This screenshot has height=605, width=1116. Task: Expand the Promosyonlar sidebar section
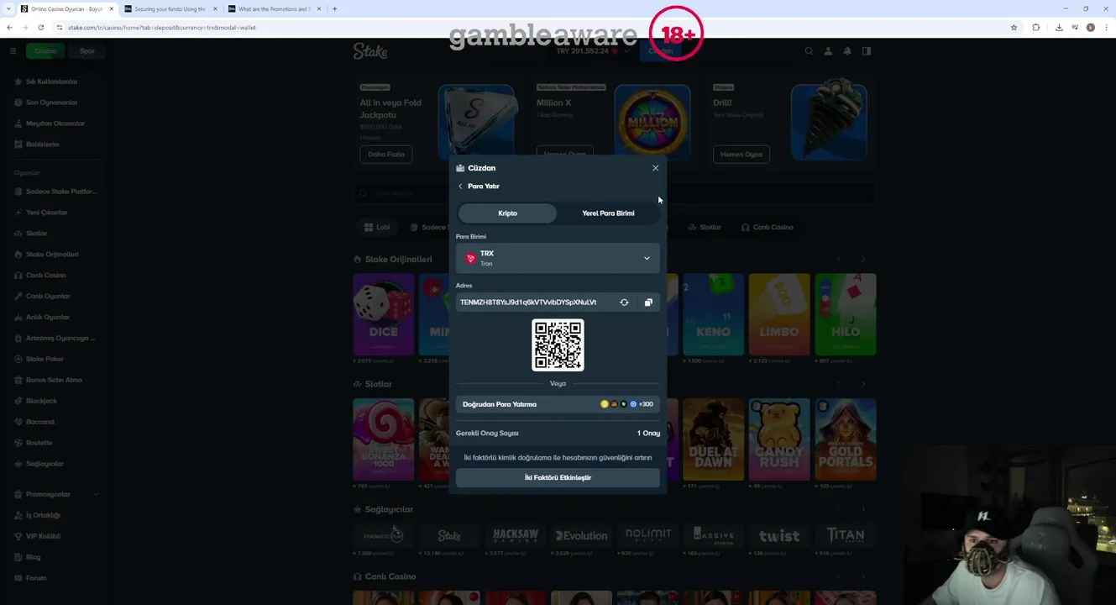(55, 494)
